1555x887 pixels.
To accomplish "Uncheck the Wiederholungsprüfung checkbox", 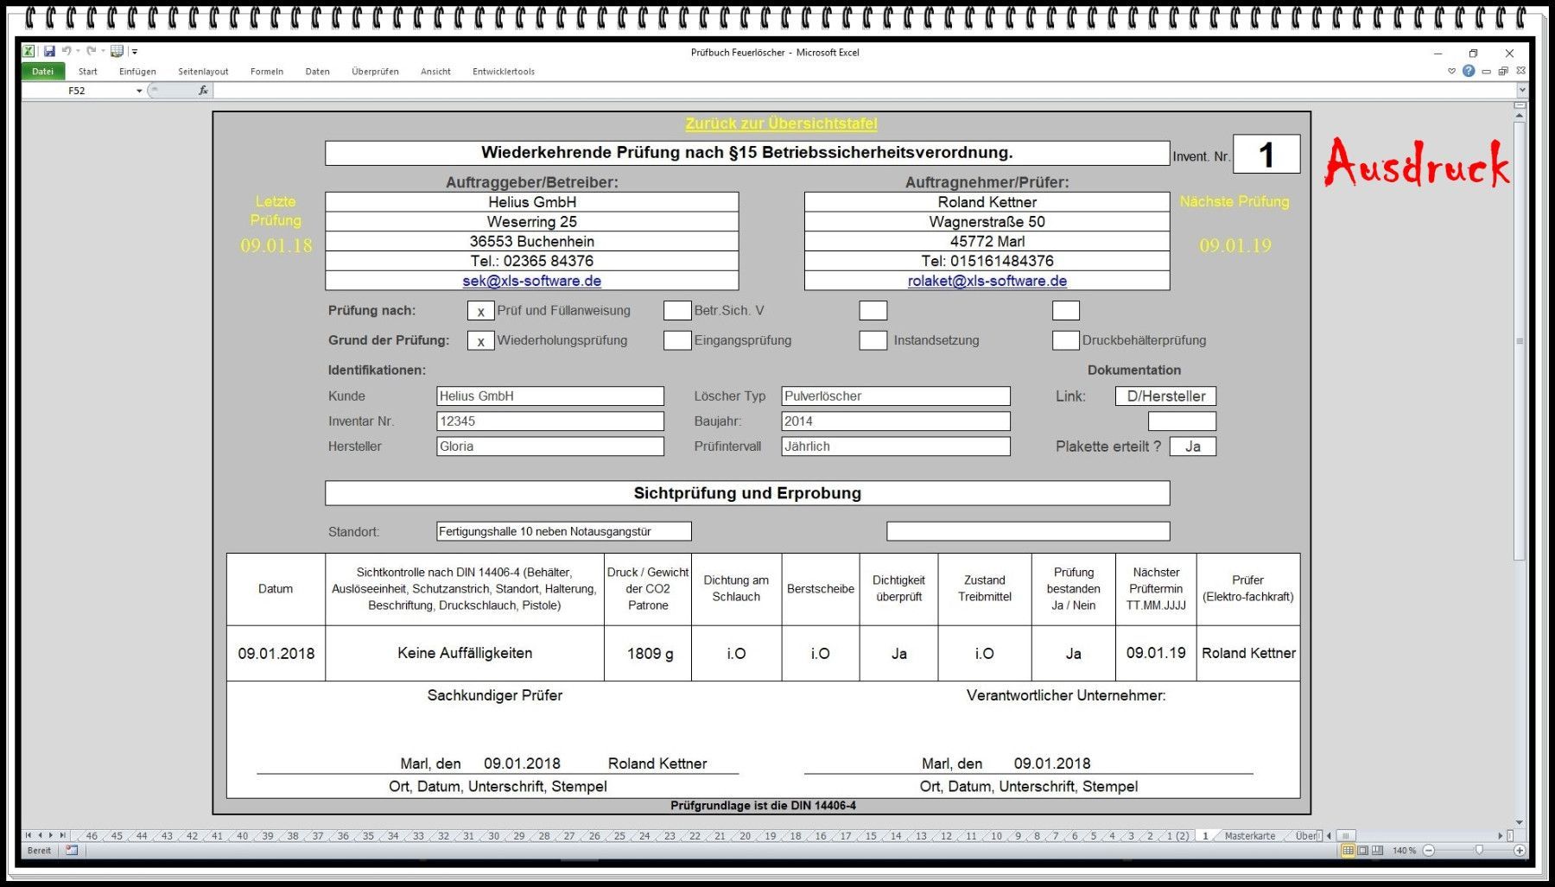I will click(x=480, y=341).
